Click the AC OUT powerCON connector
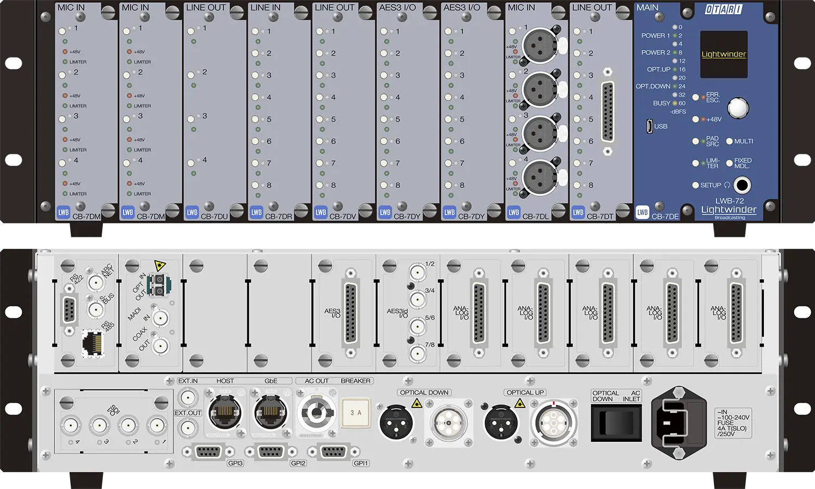Viewport: 815px width, 489px height. (x=316, y=412)
